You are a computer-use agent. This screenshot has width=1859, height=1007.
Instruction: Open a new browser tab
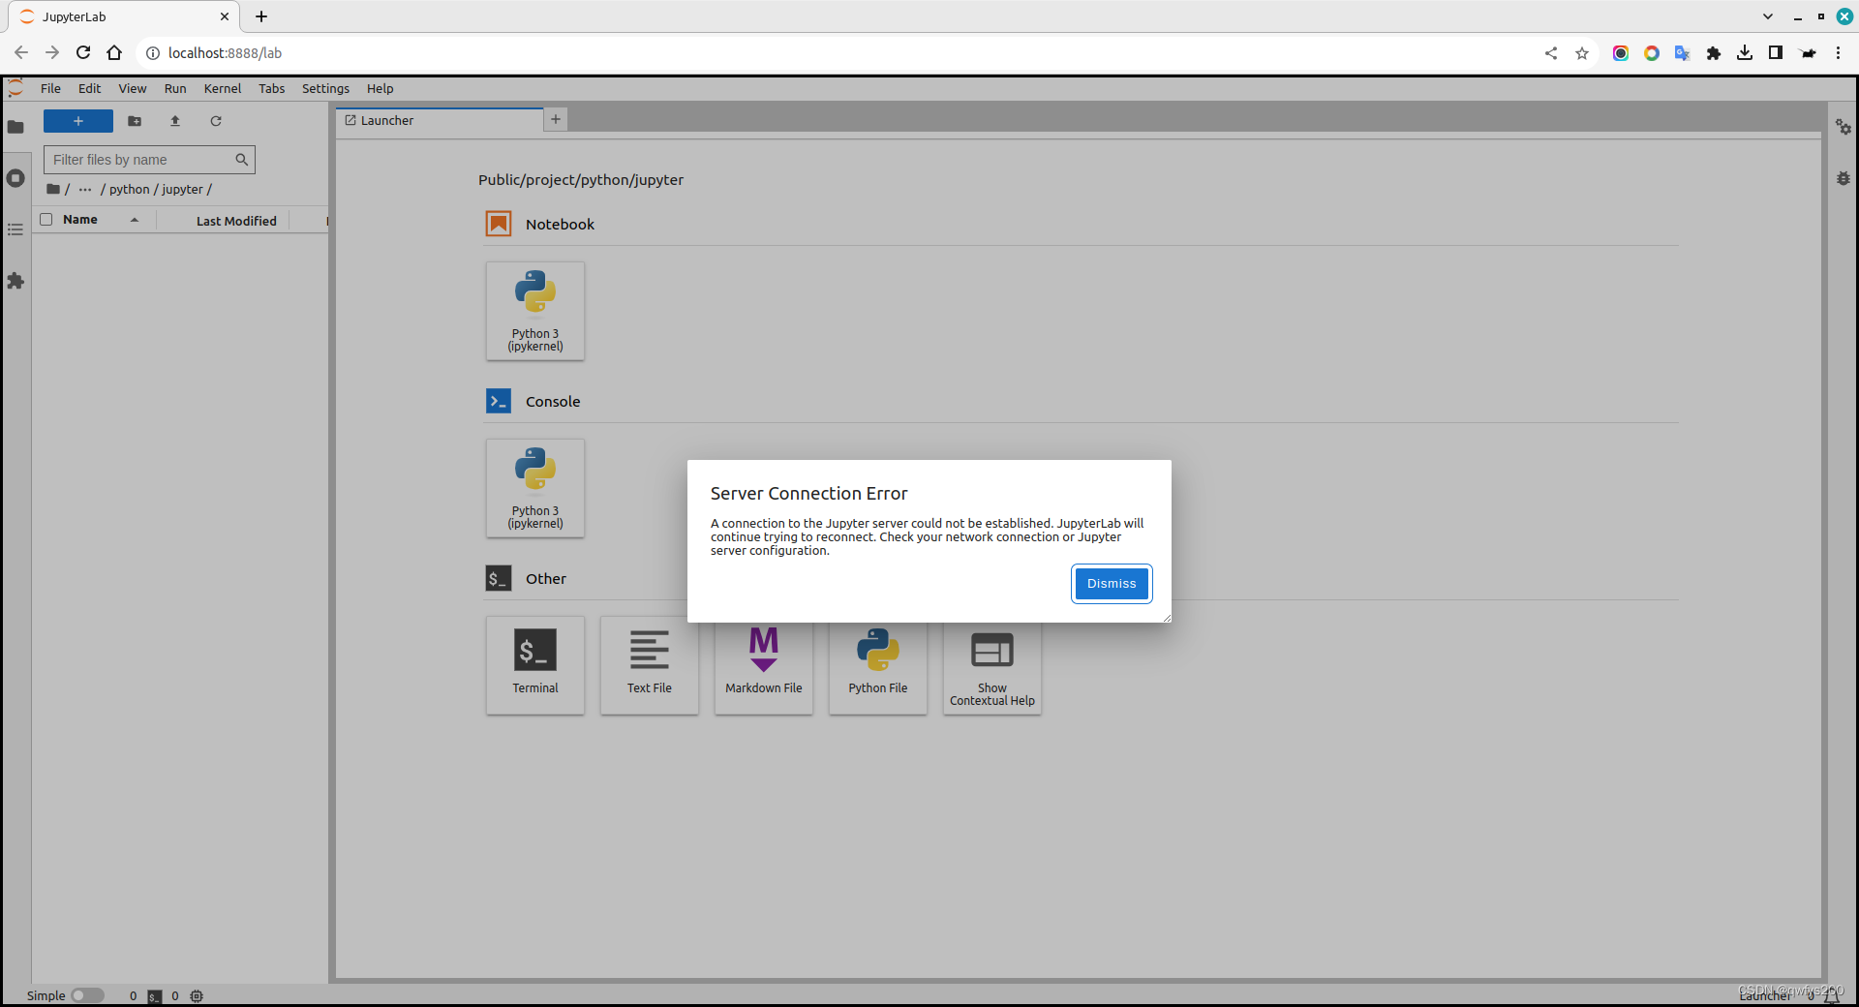[261, 16]
